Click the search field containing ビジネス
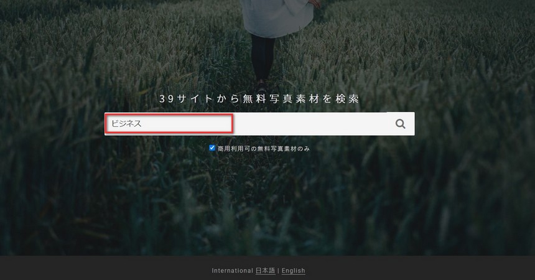 click(x=169, y=124)
